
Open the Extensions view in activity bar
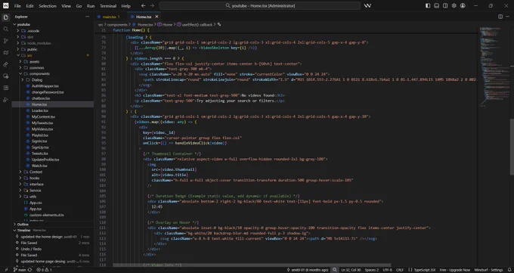pos(5,88)
